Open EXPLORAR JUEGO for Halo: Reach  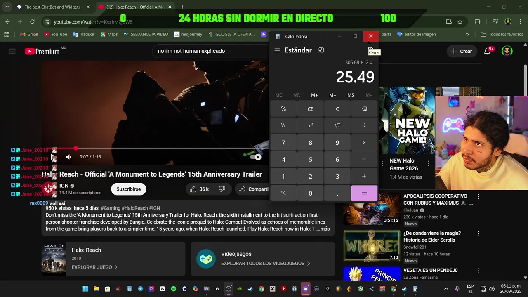tap(94, 267)
